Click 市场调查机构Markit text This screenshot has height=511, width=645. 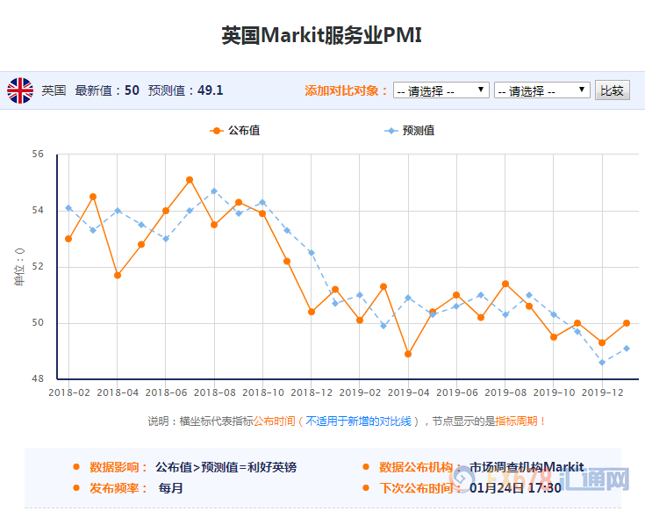click(x=527, y=467)
